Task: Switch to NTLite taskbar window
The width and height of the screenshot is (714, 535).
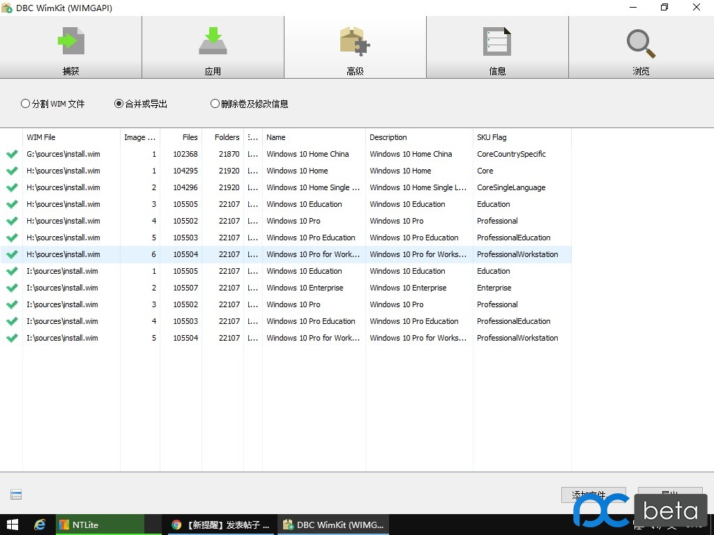Action: pos(100,525)
